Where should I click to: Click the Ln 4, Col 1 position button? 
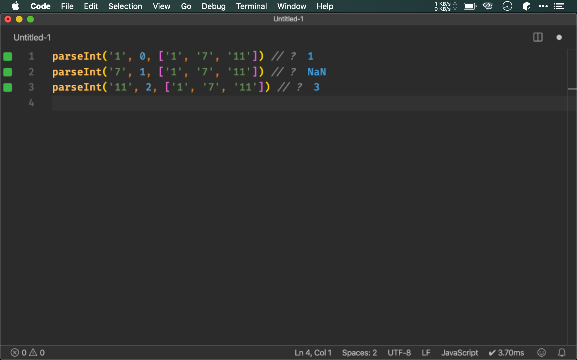coord(313,352)
